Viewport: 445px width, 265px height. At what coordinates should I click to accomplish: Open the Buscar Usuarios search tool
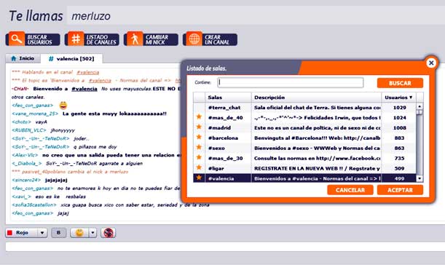pyautogui.click(x=33, y=39)
